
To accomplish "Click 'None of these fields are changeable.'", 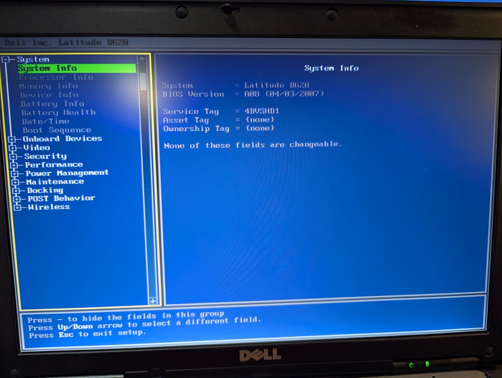I will click(253, 145).
